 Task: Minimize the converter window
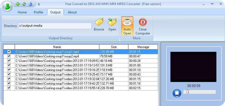click(x=203, y=5)
